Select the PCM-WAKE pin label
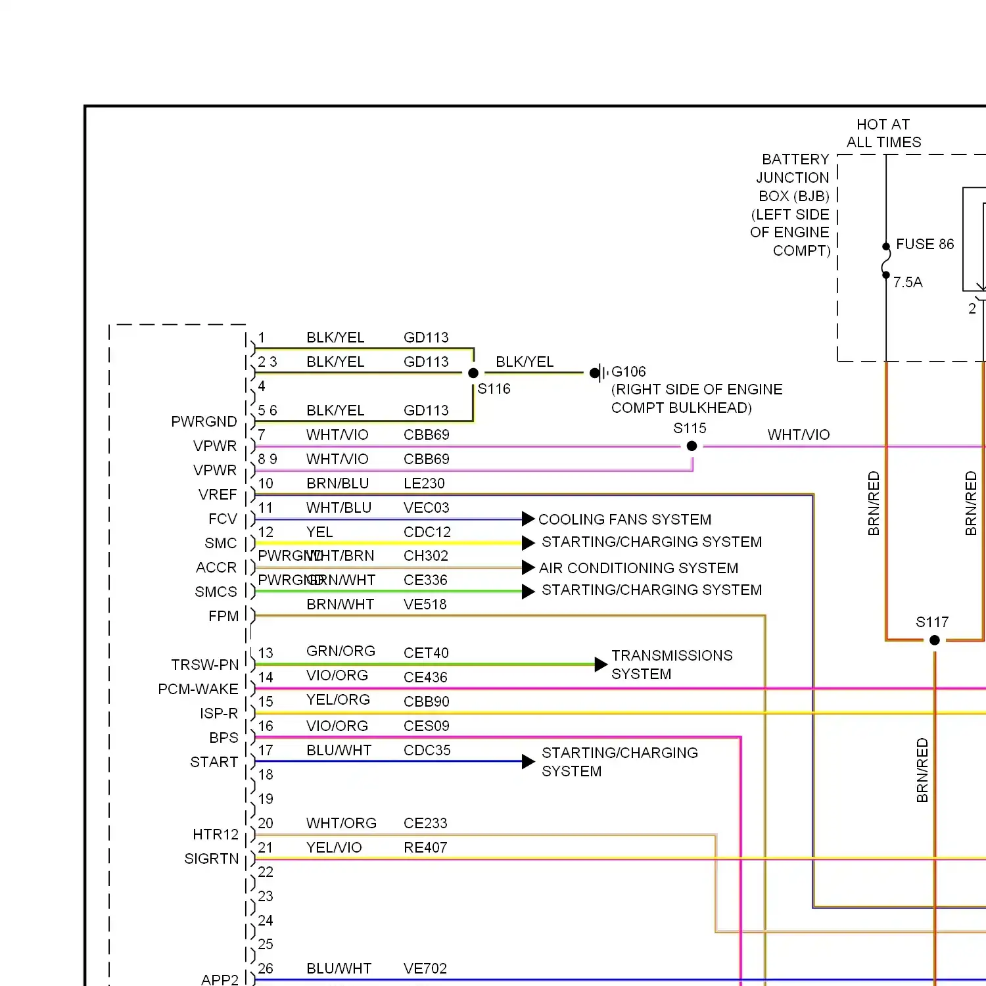This screenshot has height=986, width=986. (198, 689)
